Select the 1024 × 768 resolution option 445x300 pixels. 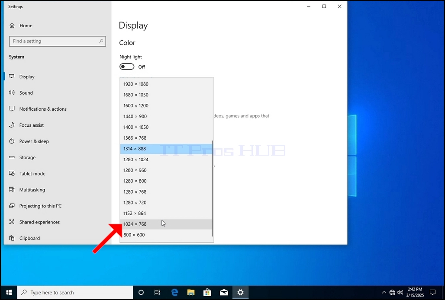pyautogui.click(x=166, y=224)
